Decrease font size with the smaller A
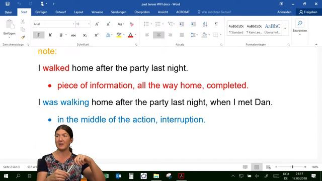Screen dimensions: 322x181 click(108, 24)
